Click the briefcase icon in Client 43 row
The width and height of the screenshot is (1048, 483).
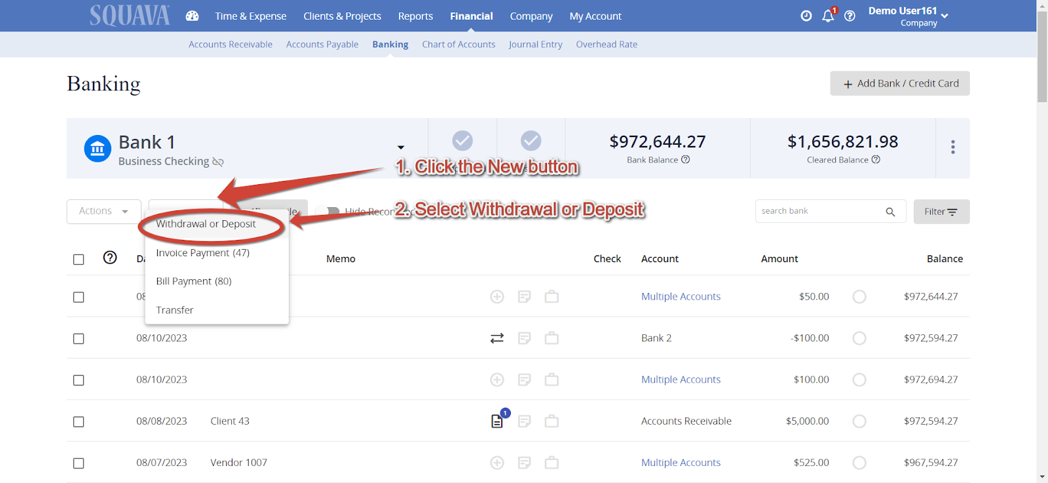pyautogui.click(x=552, y=421)
